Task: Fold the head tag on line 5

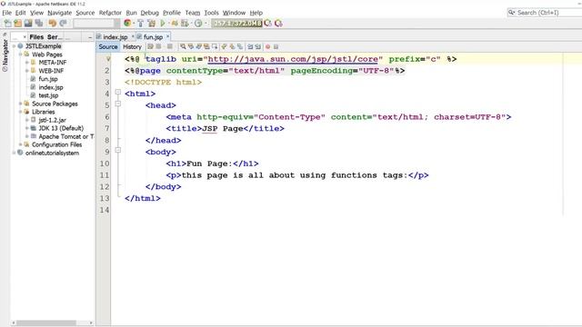Action: [117, 104]
